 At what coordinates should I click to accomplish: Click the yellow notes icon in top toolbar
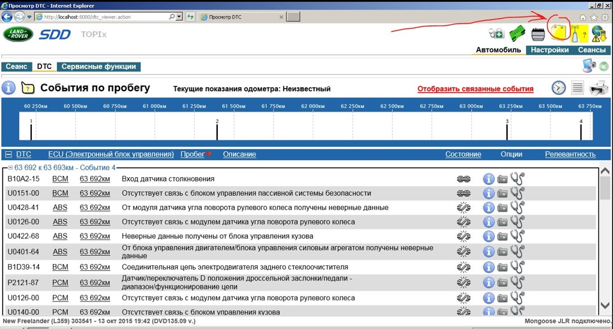tap(559, 31)
